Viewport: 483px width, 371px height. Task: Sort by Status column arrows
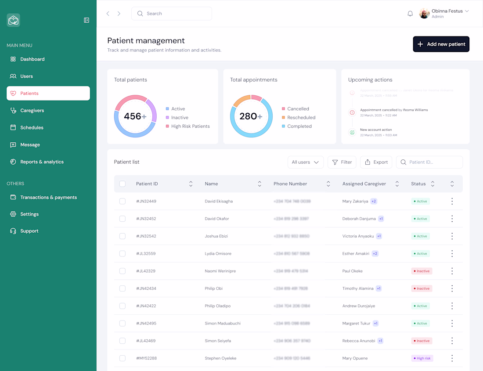tap(433, 184)
